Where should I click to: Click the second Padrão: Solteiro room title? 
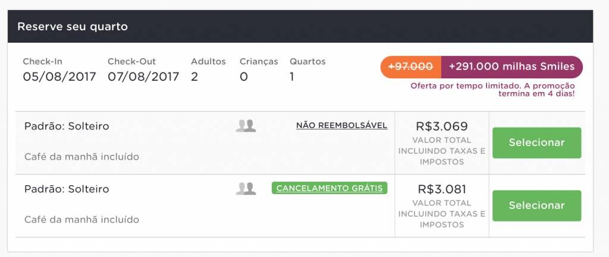tap(67, 189)
